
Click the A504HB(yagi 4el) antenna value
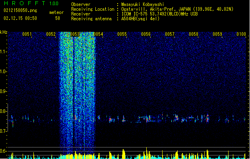[x=140, y=19]
